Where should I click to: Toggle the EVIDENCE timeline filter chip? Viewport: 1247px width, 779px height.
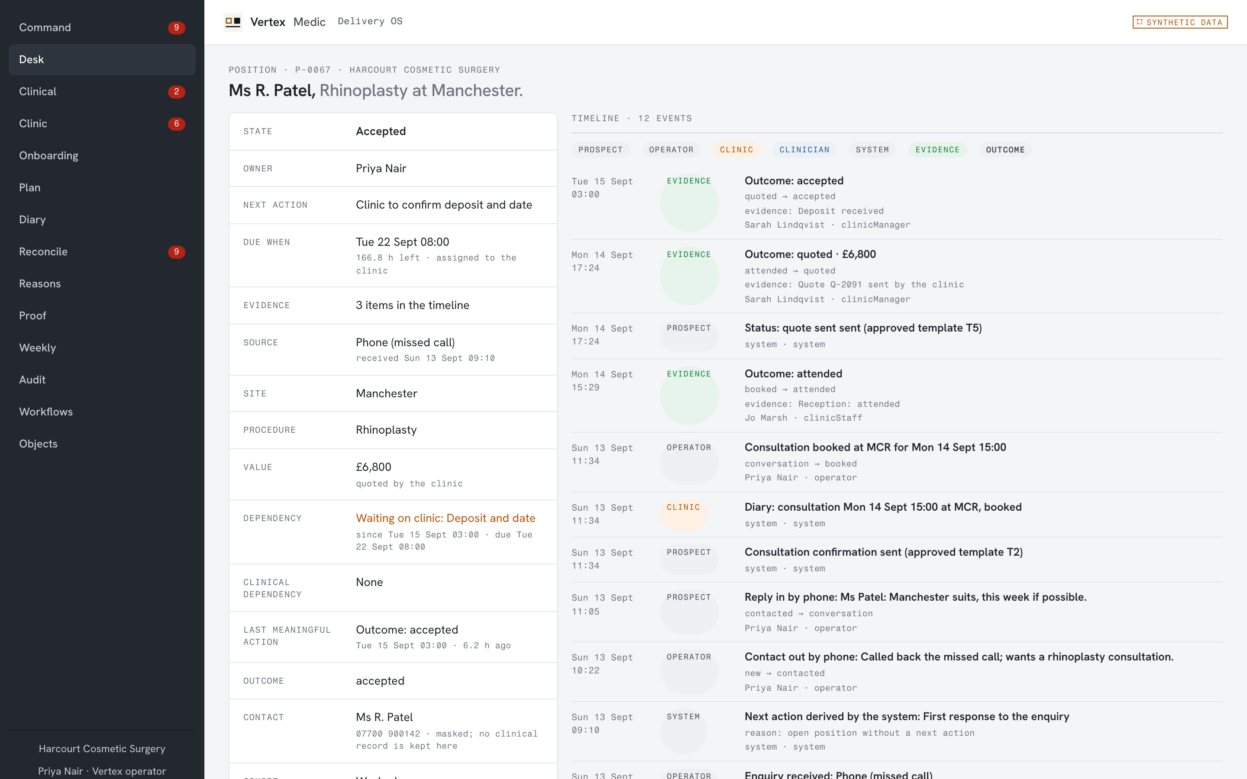coord(937,150)
